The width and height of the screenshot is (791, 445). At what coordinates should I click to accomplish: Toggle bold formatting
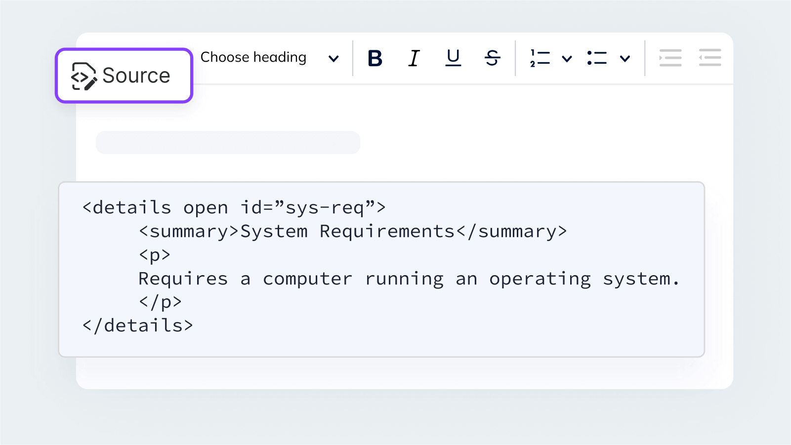pos(375,58)
